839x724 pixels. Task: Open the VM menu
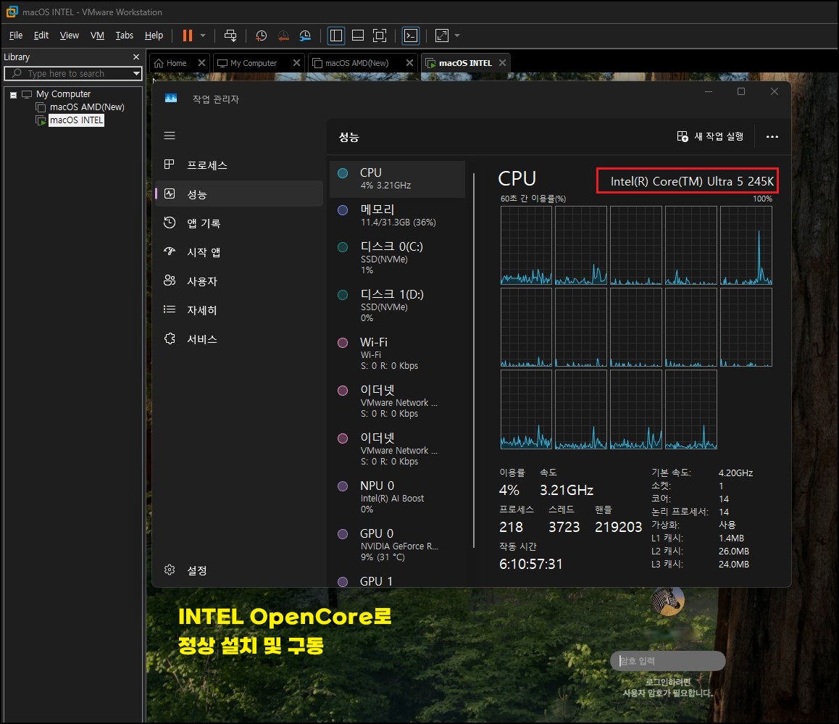(97, 36)
